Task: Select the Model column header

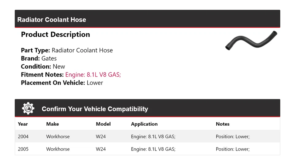Action: click(x=103, y=124)
